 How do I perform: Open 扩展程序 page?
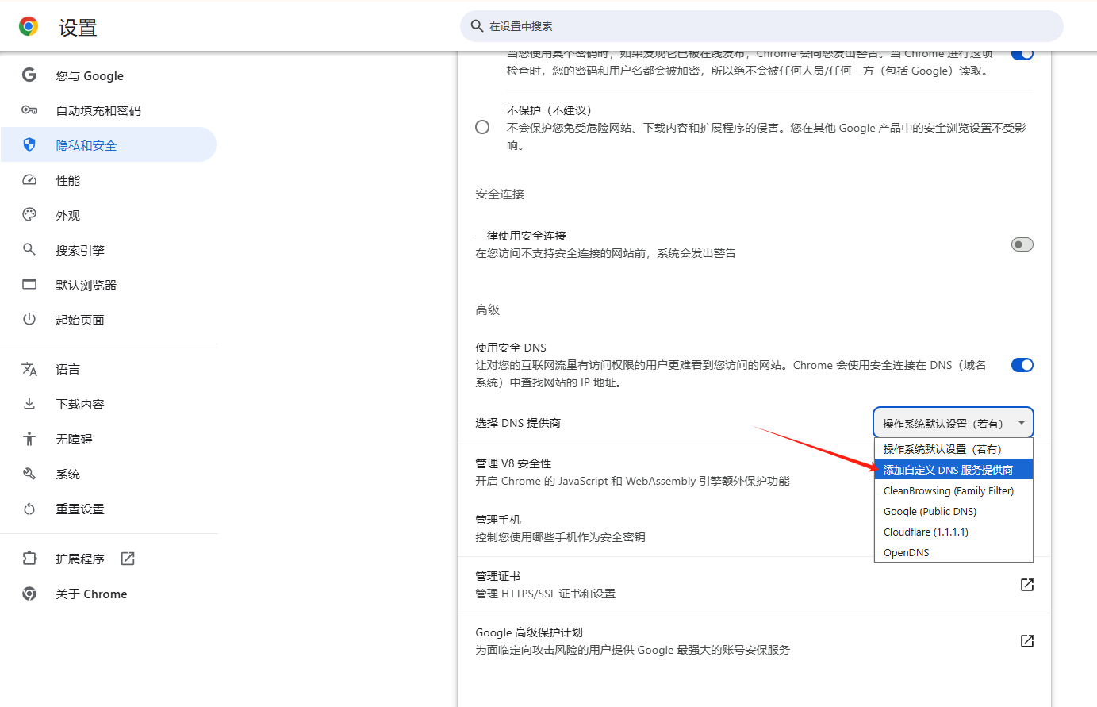[x=109, y=559]
